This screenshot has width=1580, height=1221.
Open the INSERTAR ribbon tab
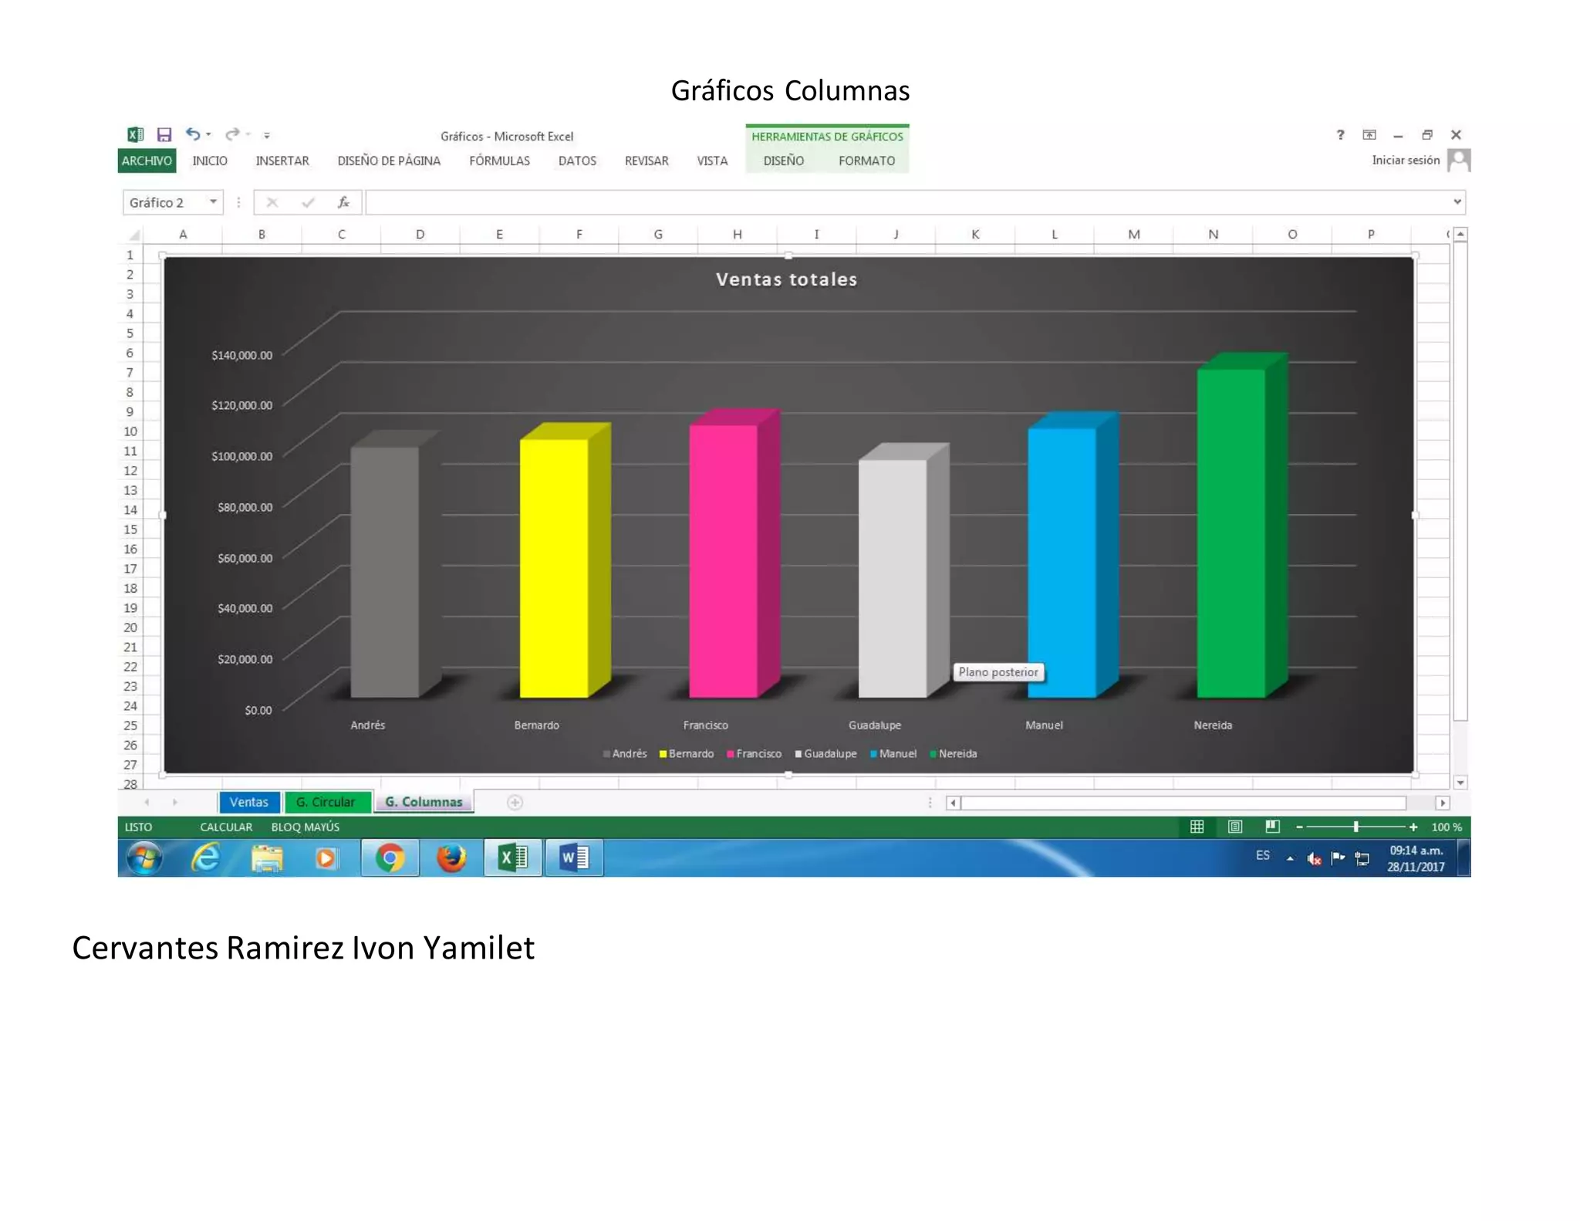pos(282,161)
